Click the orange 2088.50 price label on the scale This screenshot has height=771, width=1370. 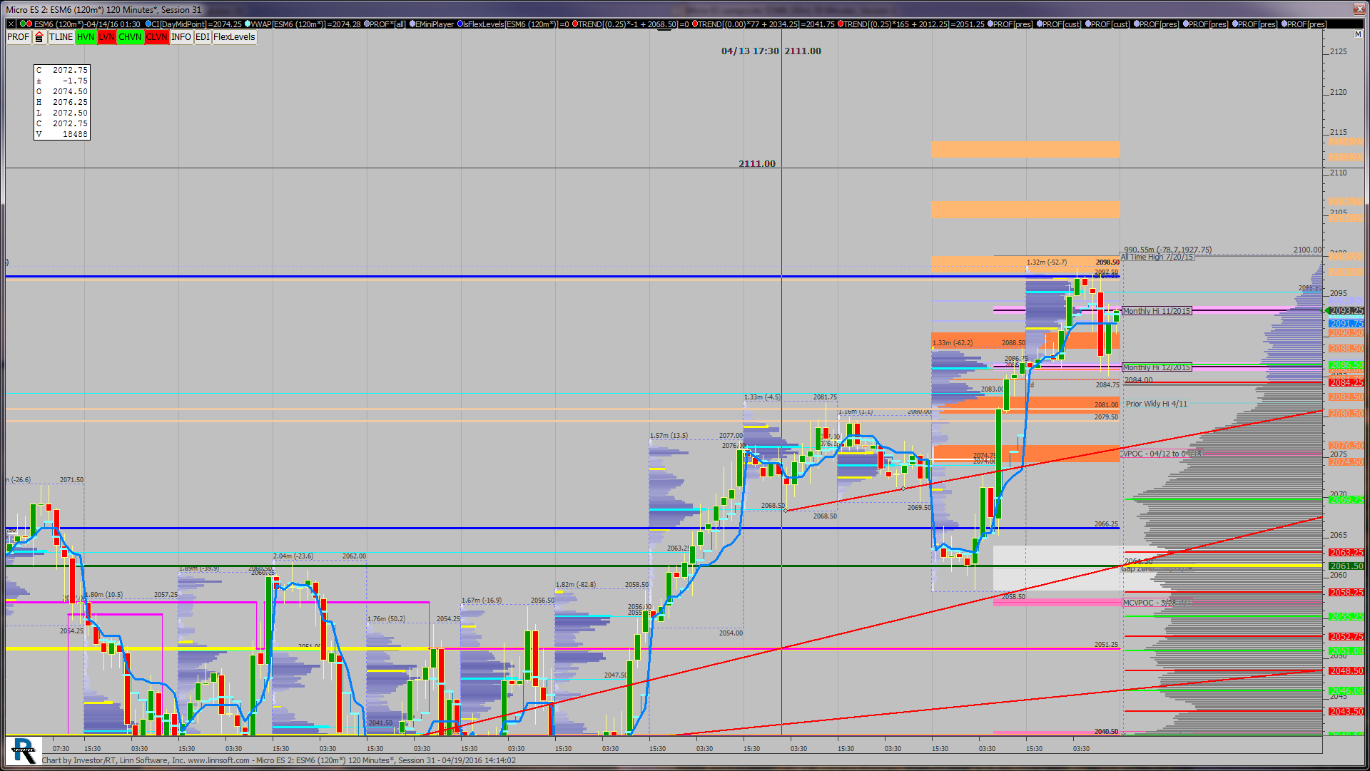pos(1346,349)
